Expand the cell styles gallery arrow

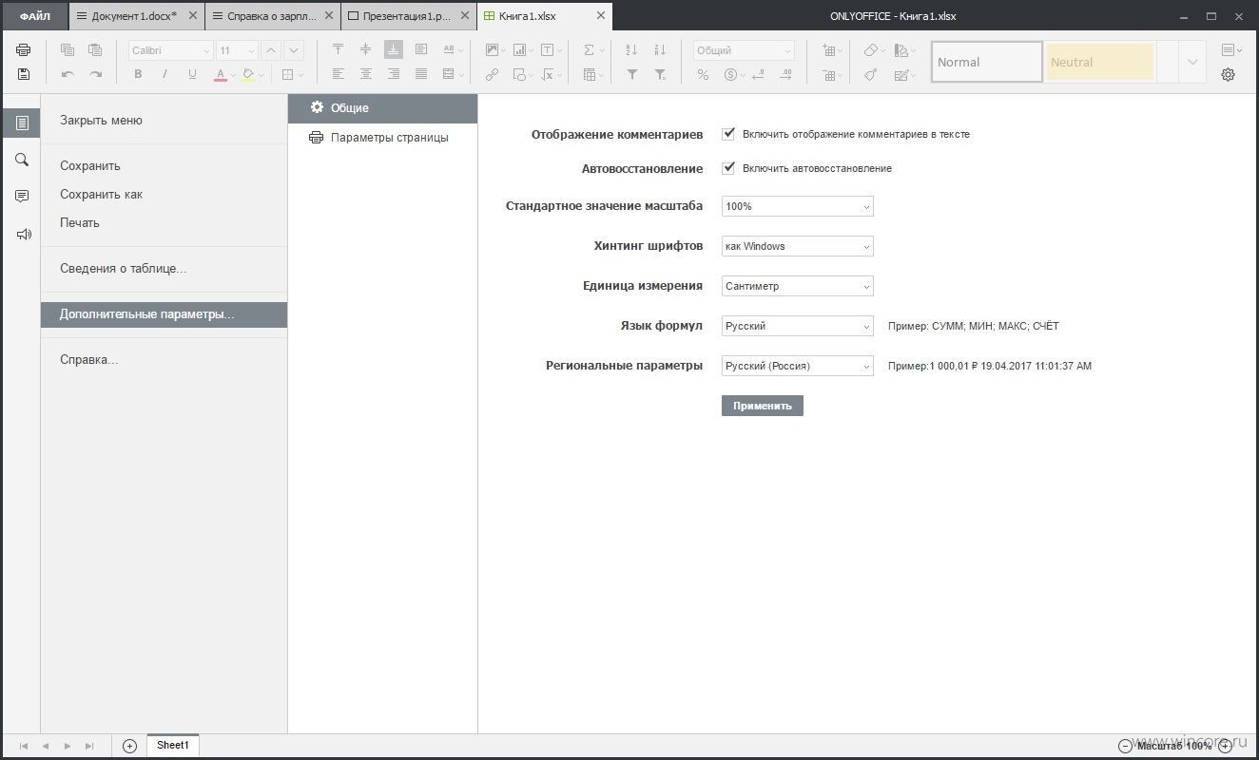(x=1192, y=62)
